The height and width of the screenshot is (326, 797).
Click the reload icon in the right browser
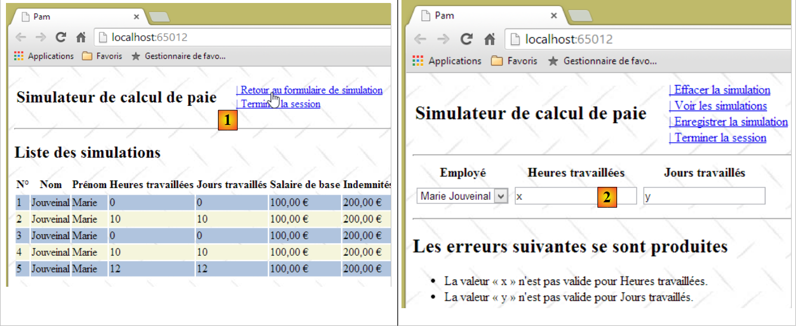click(x=467, y=39)
